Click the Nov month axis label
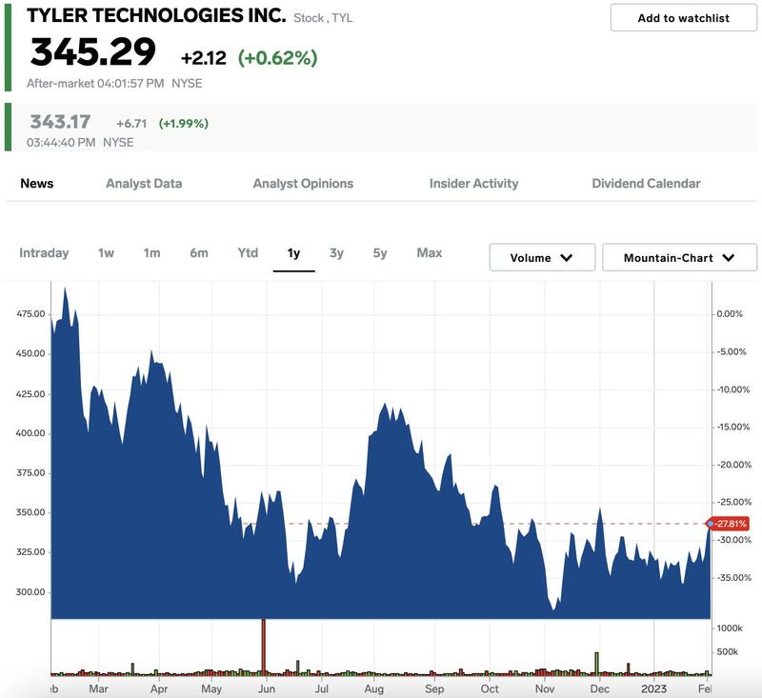 click(545, 688)
